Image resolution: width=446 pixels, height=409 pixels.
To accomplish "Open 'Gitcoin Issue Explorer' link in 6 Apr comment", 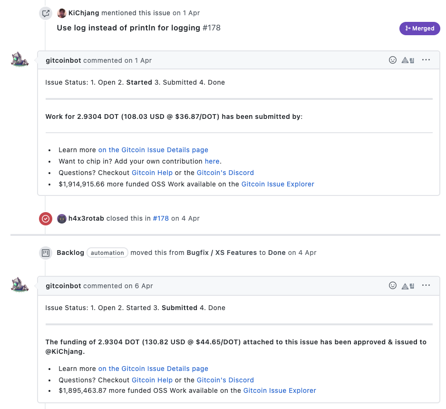I will [280, 390].
